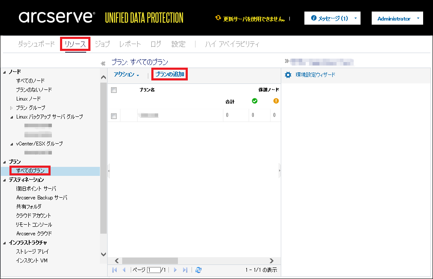Expand the プラン グループ tree node
This screenshot has width=433, height=279.
[11, 108]
